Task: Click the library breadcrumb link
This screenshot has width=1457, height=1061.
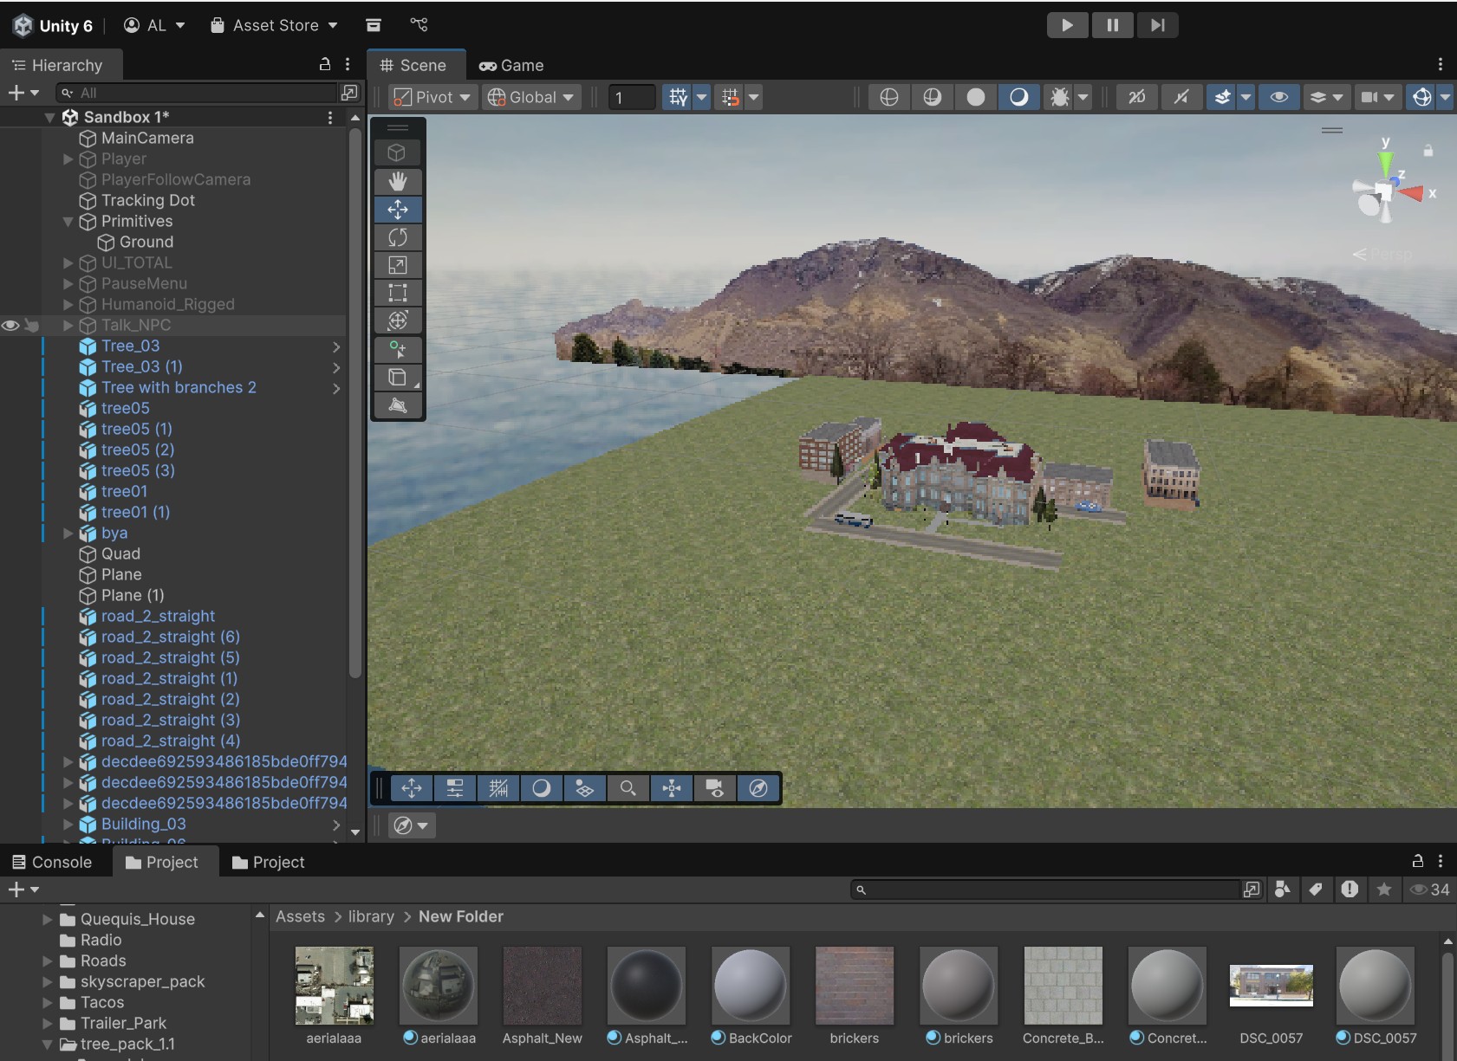Action: 371,916
